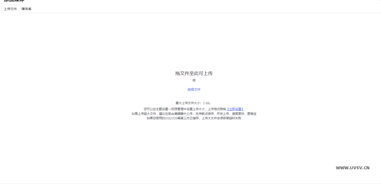Open the 【立即设置】 link
Image resolution: width=381 pixels, height=184 pixels.
click(235, 109)
